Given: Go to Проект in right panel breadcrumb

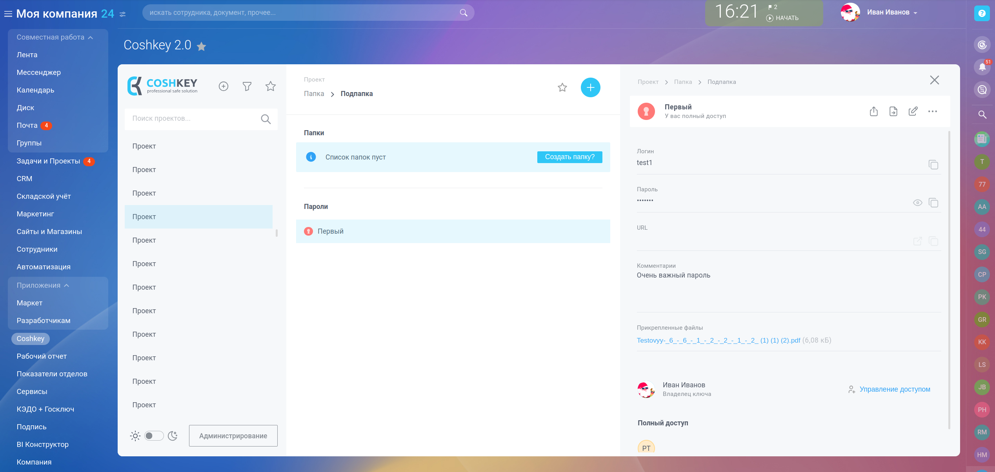Looking at the screenshot, I should 648,82.
